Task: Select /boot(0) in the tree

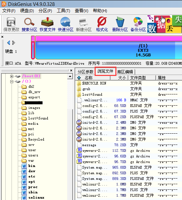Action: (x=31, y=76)
